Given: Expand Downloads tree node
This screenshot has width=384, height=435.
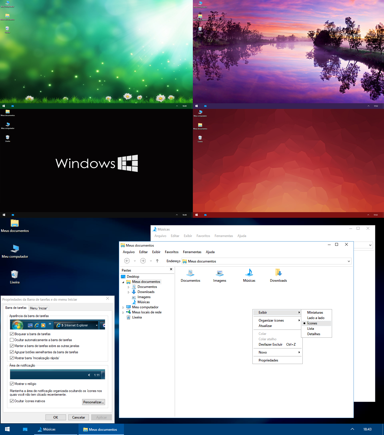Looking at the screenshot, I should click(128, 292).
